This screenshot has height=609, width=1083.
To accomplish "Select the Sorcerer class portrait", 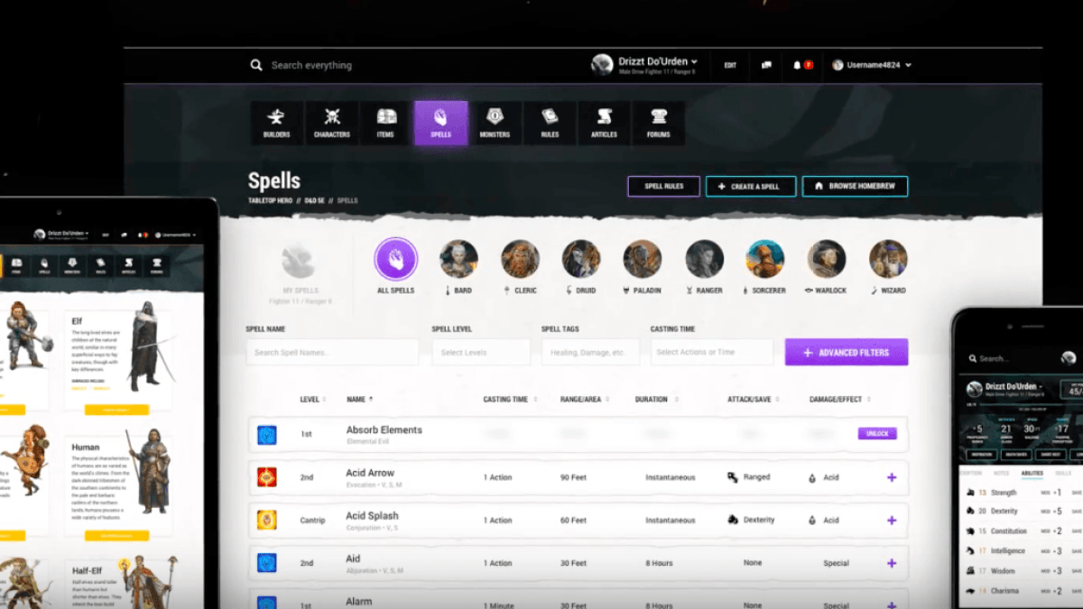I will [765, 259].
